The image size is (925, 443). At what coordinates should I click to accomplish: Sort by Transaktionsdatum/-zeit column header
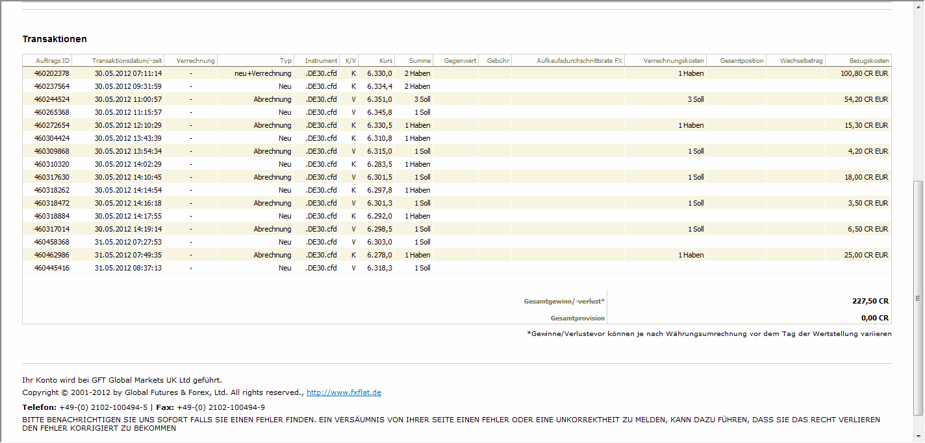point(127,60)
